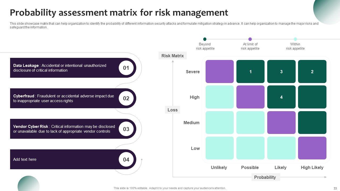
Task: Click the Vendor Cyber Risk text box
Action: (x=64, y=129)
